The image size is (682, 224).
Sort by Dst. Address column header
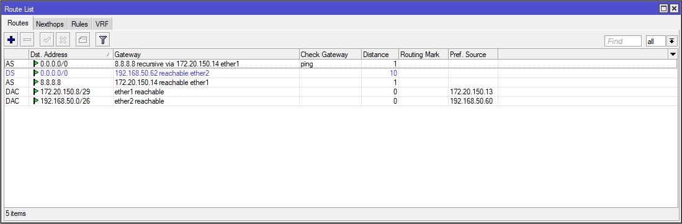tap(71, 55)
